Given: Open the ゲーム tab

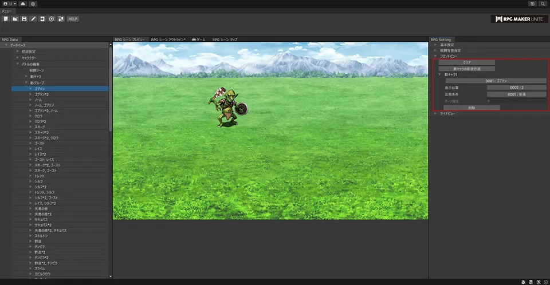Looking at the screenshot, I should tap(198, 39).
